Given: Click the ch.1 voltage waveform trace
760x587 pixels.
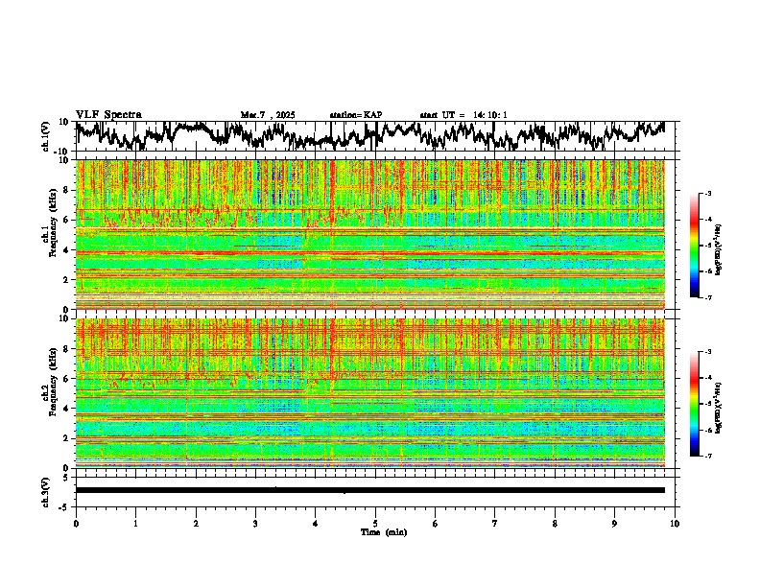Looking at the screenshot, I should click(x=370, y=135).
